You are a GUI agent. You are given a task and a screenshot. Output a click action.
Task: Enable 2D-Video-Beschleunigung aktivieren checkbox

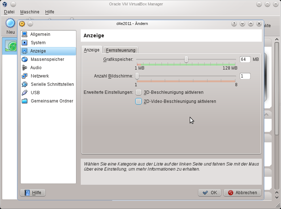138,101
